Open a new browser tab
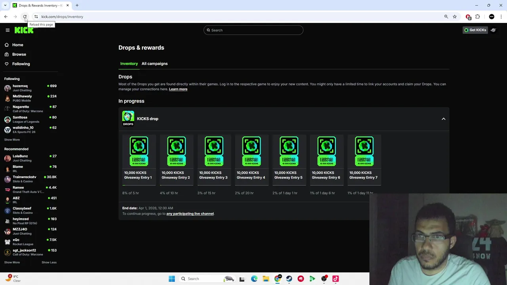This screenshot has height=285, width=507. tap(77, 5)
